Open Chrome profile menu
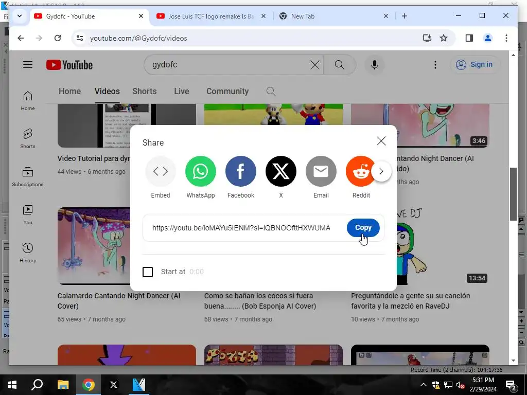This screenshot has height=395, width=527. 488,38
